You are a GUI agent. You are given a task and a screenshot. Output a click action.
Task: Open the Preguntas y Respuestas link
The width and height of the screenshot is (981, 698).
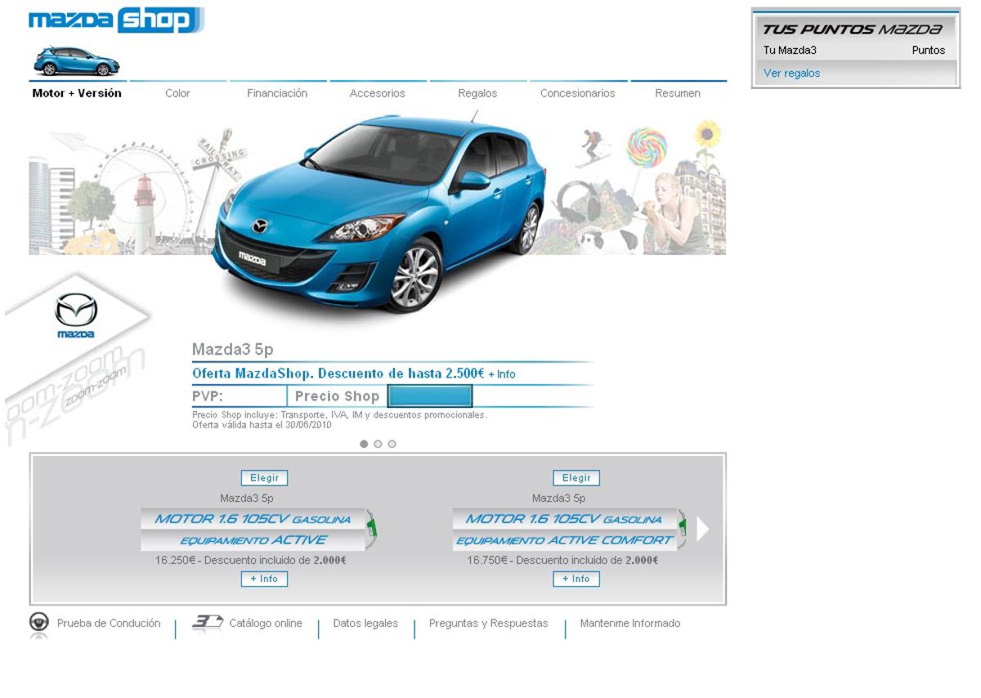(488, 624)
